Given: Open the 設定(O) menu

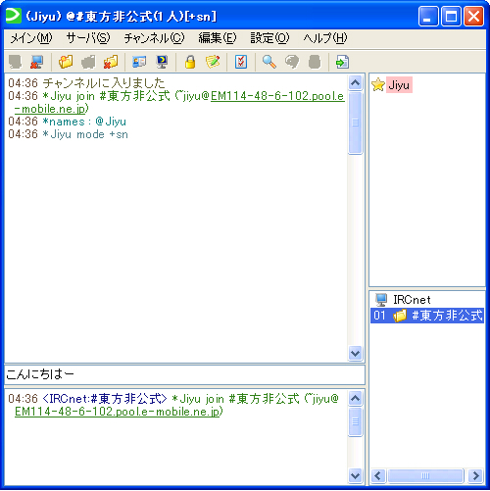Looking at the screenshot, I should (269, 38).
